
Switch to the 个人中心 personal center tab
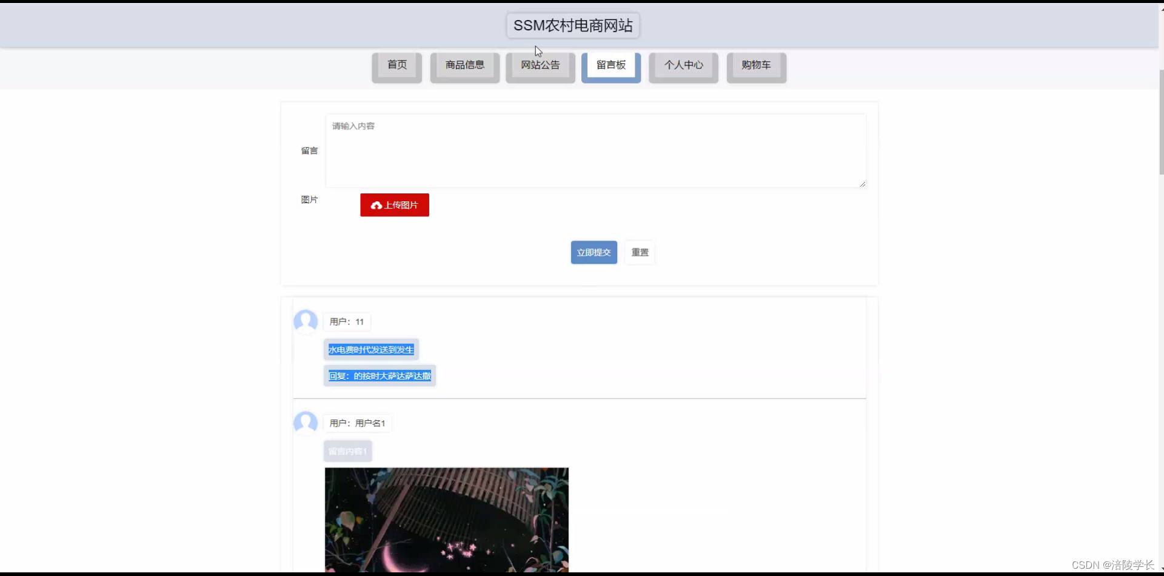(x=683, y=65)
